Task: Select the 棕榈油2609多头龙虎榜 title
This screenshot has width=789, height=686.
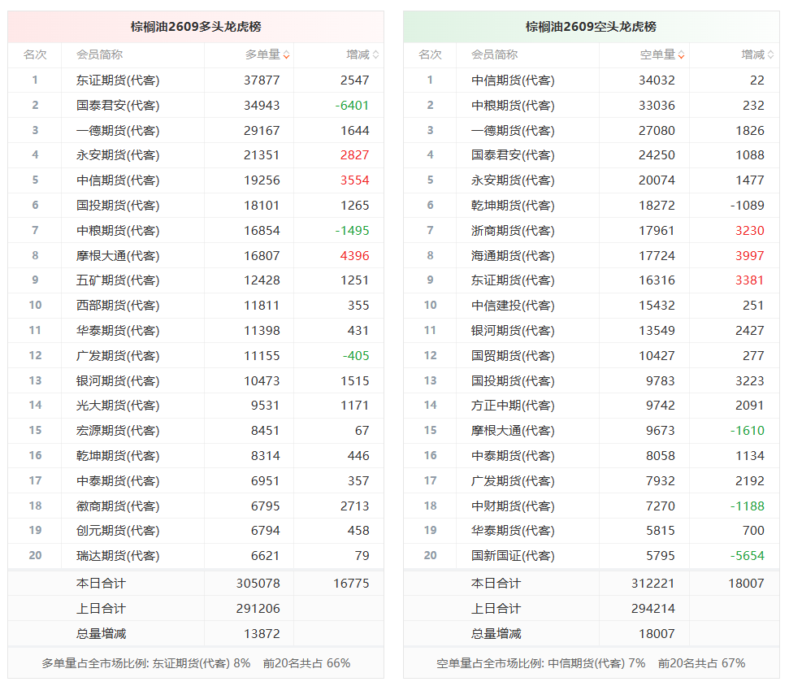Action: 196,27
